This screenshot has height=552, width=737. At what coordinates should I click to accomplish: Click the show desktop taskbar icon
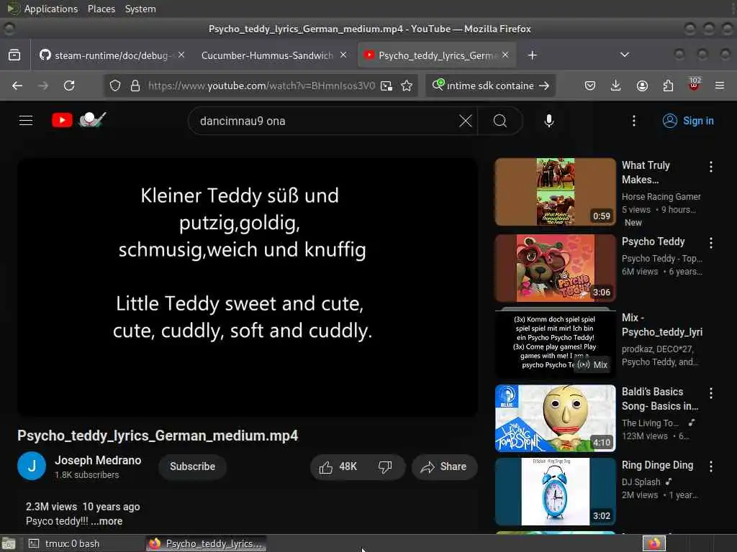pos(9,544)
